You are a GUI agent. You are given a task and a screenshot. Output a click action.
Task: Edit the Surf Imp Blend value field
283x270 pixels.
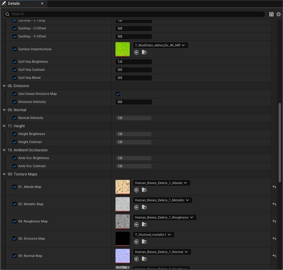[134, 78]
